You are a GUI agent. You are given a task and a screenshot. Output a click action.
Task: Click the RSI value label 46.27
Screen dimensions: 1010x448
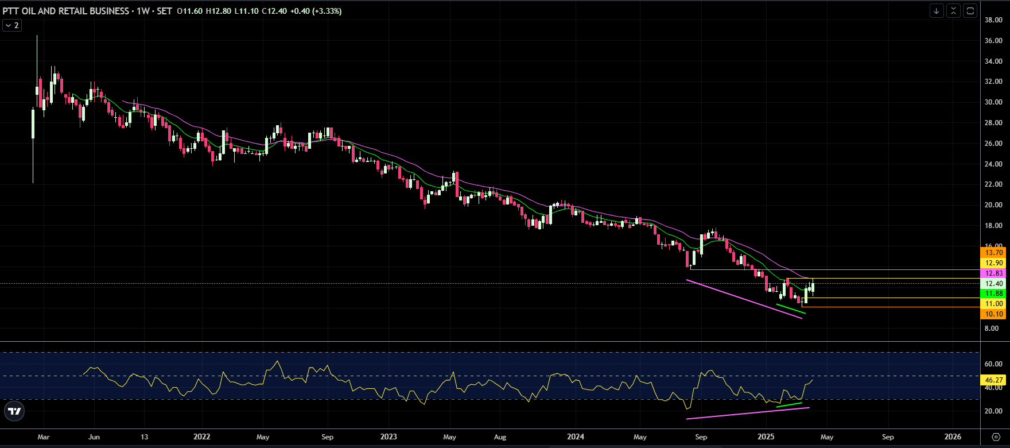994,380
